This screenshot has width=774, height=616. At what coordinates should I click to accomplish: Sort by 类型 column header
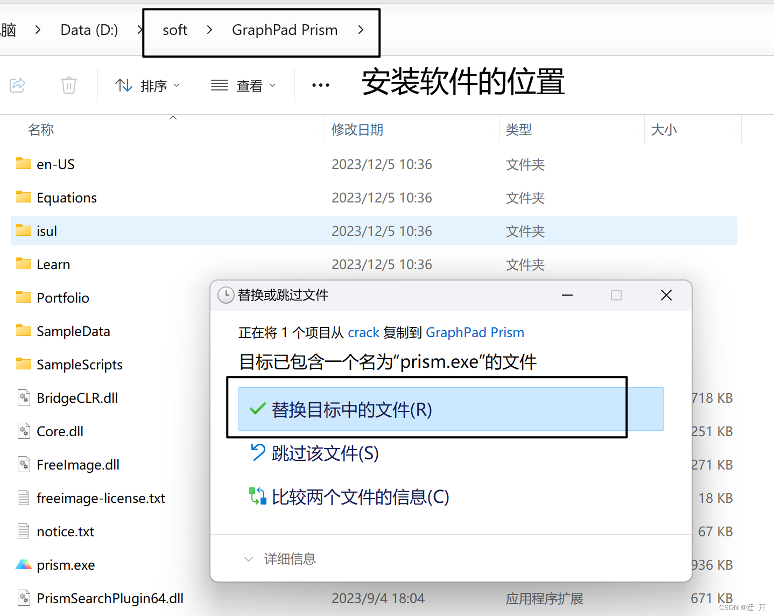click(x=519, y=130)
